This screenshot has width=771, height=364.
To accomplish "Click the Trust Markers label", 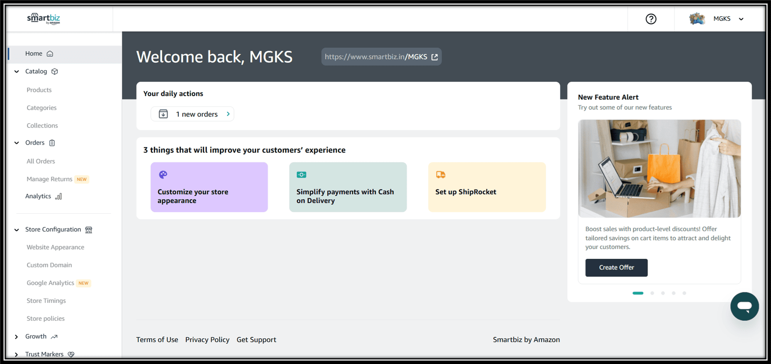I will [x=44, y=354].
